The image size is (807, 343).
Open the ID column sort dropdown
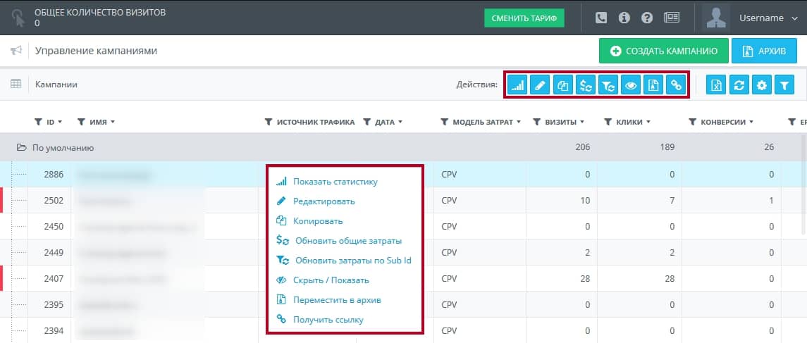click(x=60, y=123)
